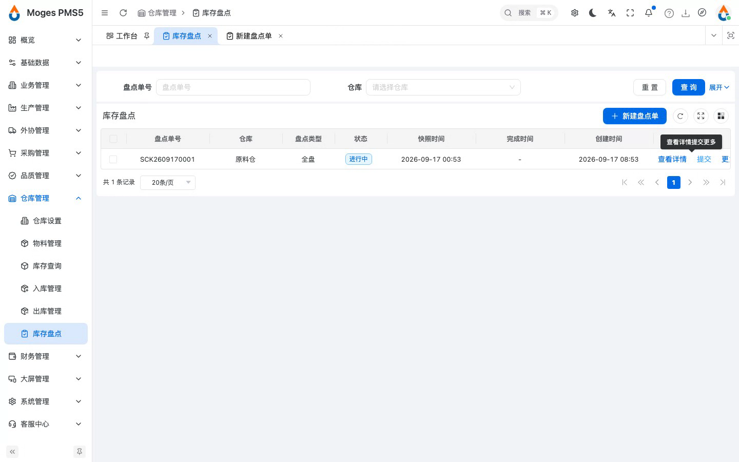Select row SCK2609170001 checkbox
This screenshot has height=462, width=739.
tap(113, 159)
